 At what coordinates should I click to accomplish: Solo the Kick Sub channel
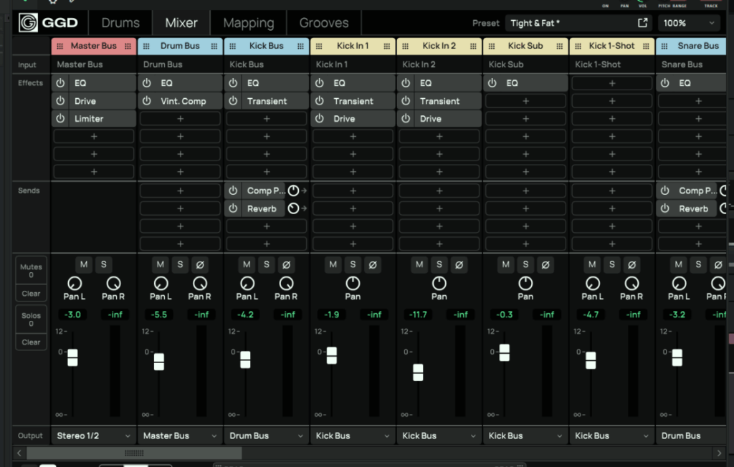(525, 265)
